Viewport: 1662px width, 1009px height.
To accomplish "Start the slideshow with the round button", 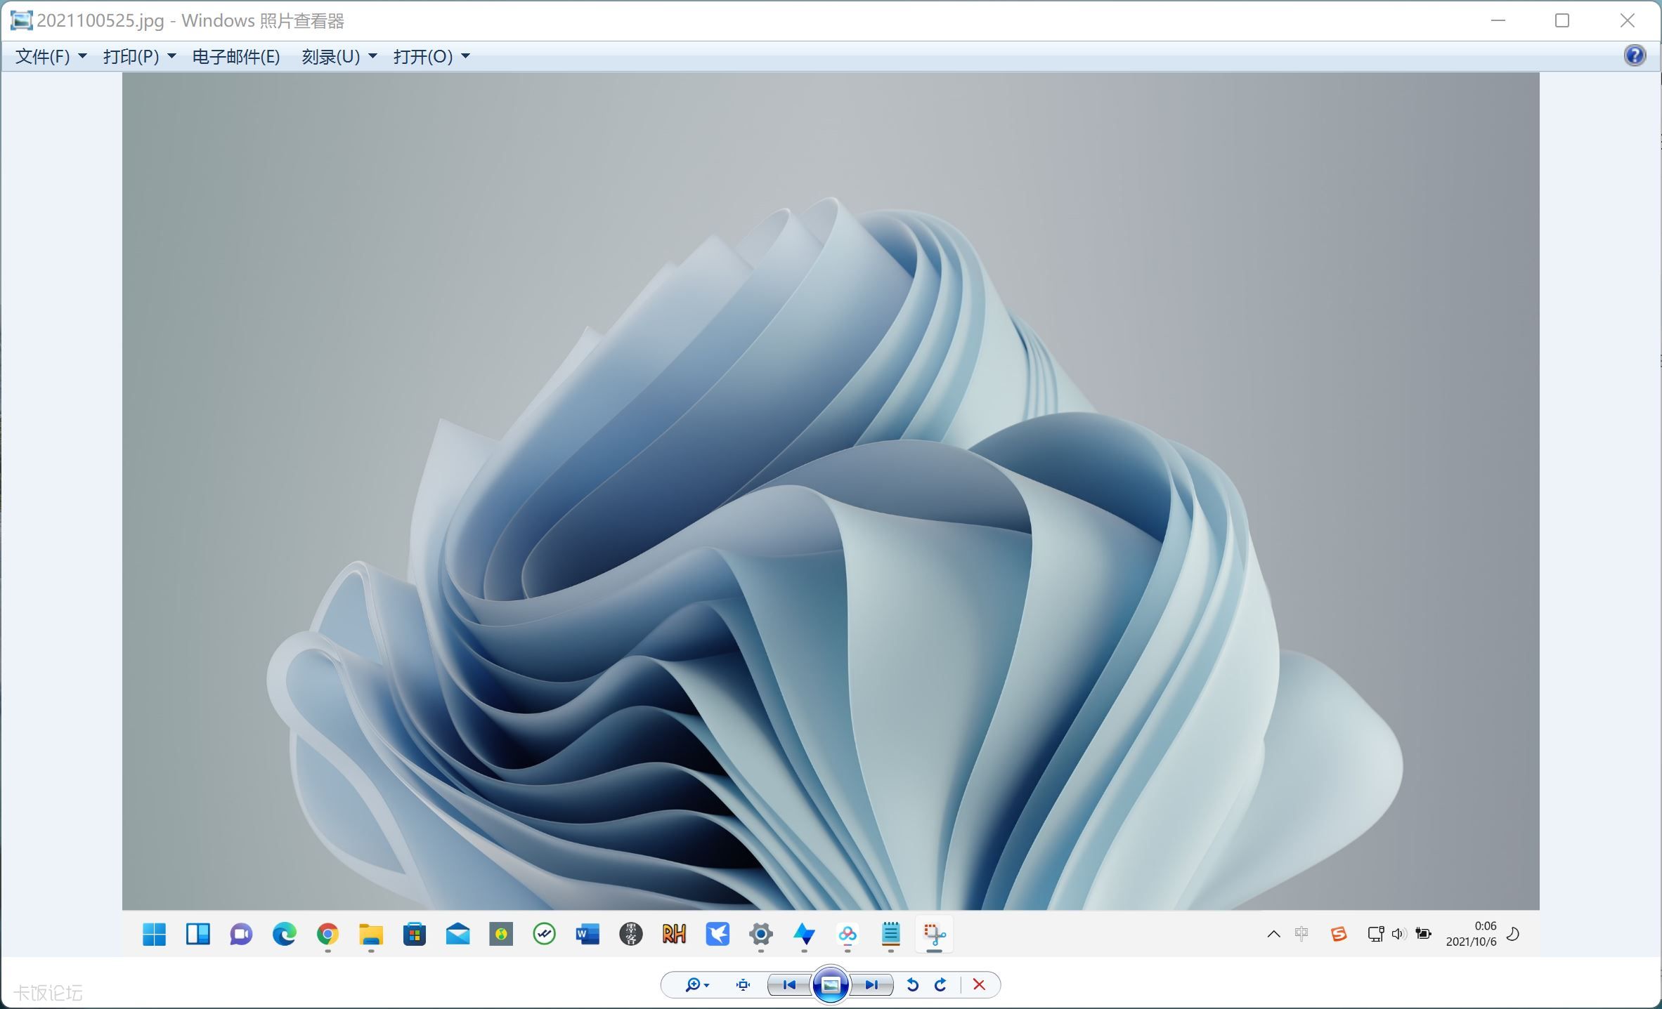I will (831, 985).
